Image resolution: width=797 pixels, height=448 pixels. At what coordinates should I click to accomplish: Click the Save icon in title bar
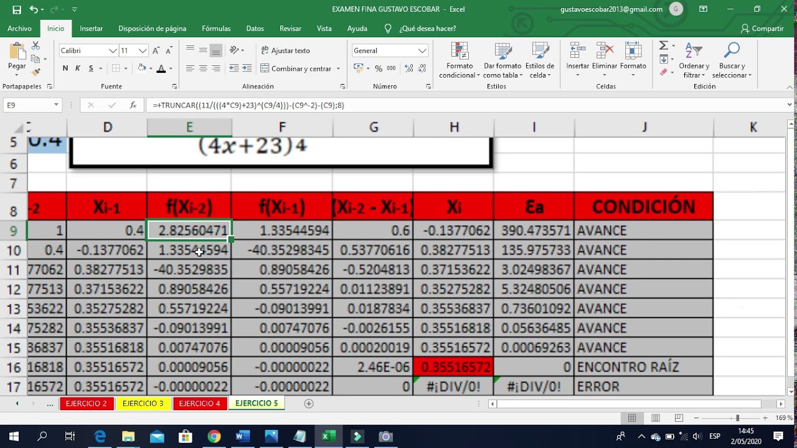[17, 9]
